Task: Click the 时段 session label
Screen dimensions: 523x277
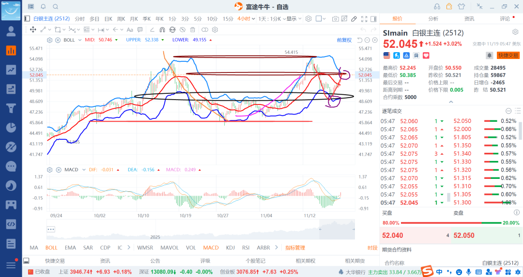Action: click(x=372, y=248)
